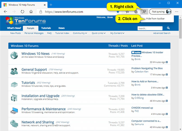The image size is (182, 131).
Task: Go to last post icon beside 3 Minutes Ago
Action: 167,87
